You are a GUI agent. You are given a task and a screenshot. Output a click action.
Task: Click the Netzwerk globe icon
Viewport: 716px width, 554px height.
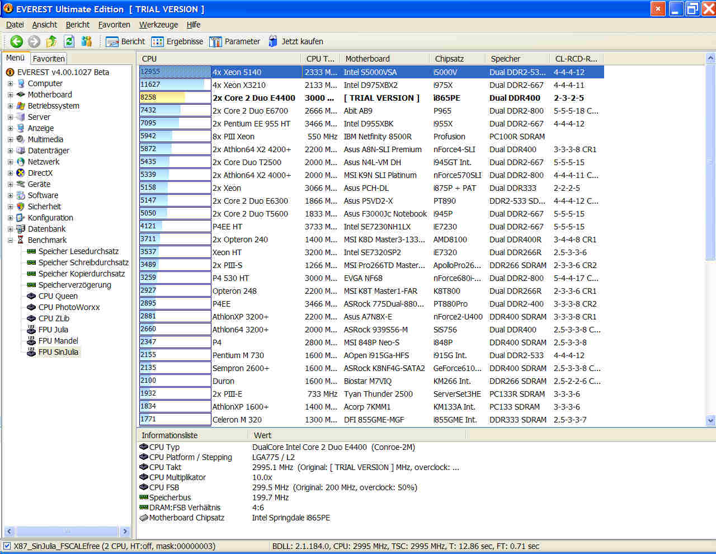21,162
